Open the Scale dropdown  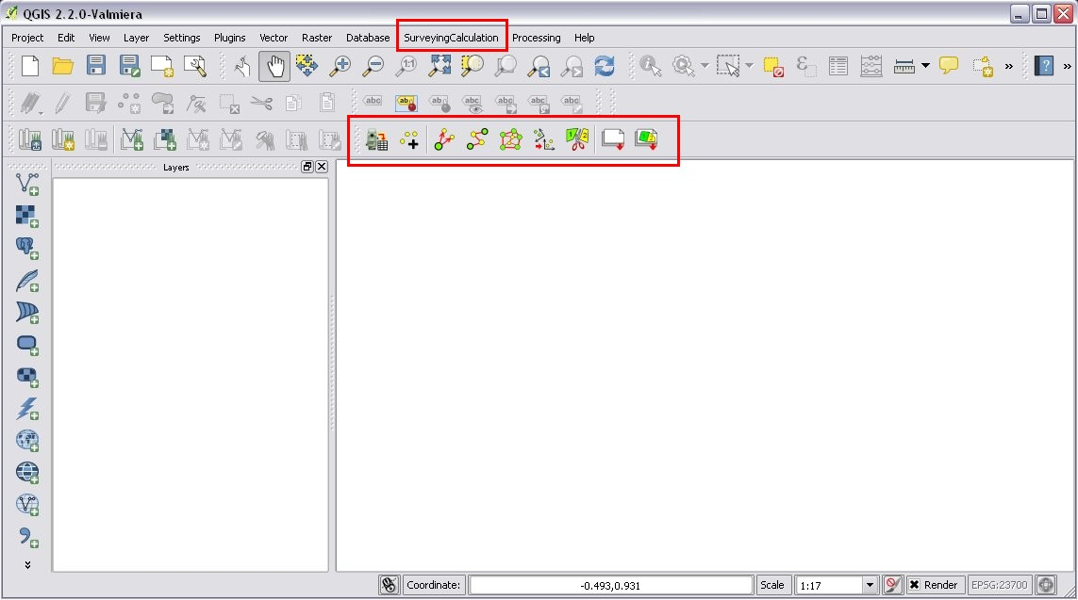(x=870, y=585)
